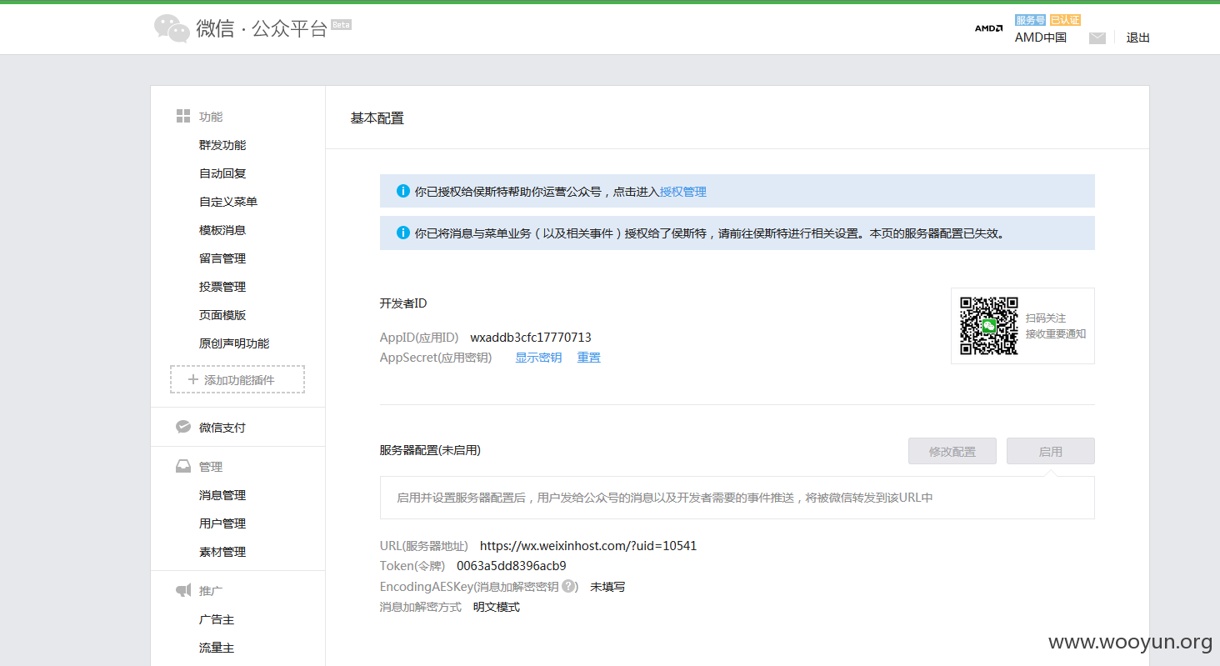
Task: Click the server URL https://wx.weixinhost.com/?uid=10541
Action: coord(588,546)
